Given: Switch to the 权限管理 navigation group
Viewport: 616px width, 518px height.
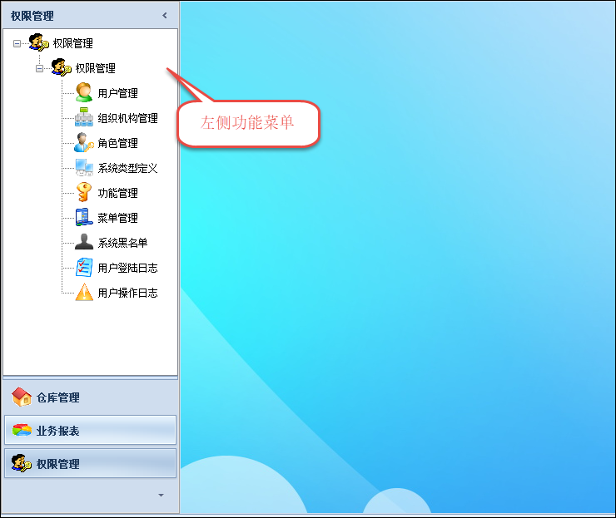Looking at the screenshot, I should (91, 463).
